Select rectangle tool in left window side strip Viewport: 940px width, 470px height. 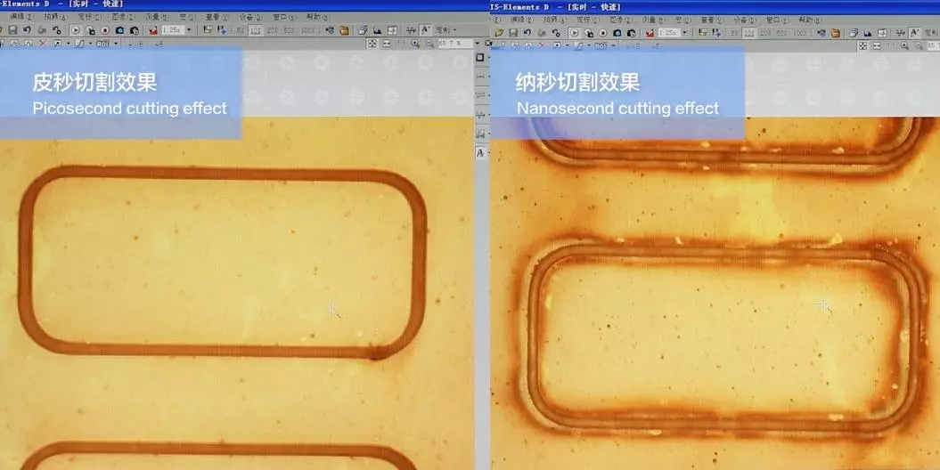point(480,58)
